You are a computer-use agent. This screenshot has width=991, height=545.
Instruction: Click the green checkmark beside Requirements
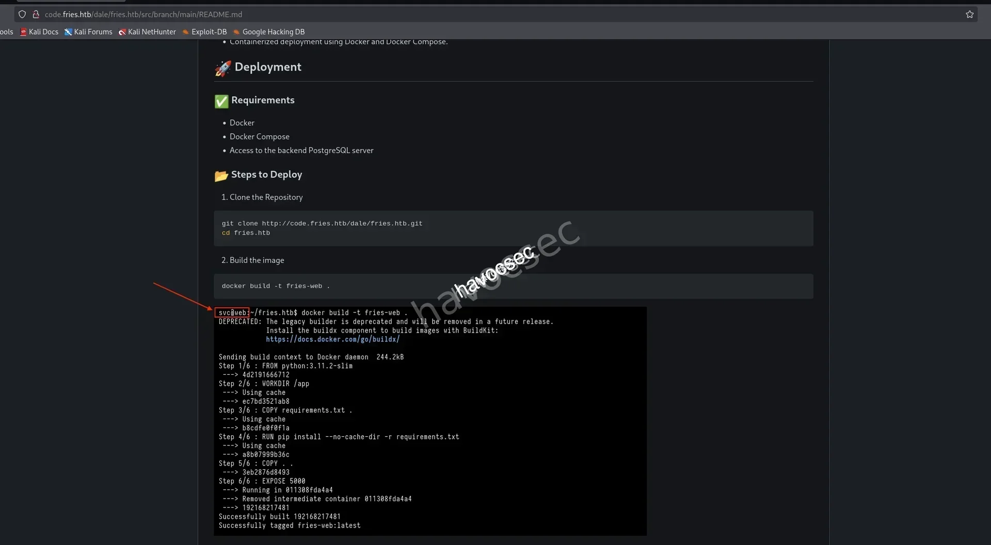point(221,101)
